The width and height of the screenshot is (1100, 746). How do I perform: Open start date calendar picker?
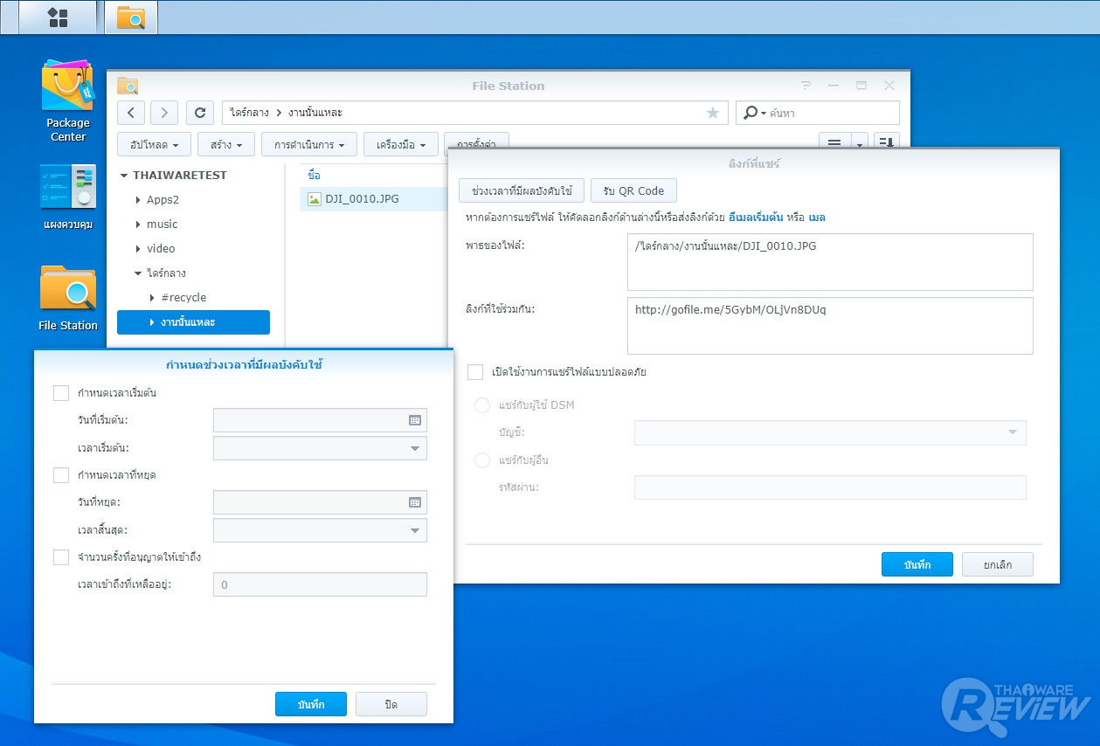click(415, 420)
